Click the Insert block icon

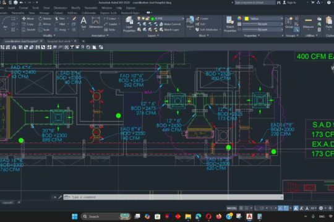[190, 22]
